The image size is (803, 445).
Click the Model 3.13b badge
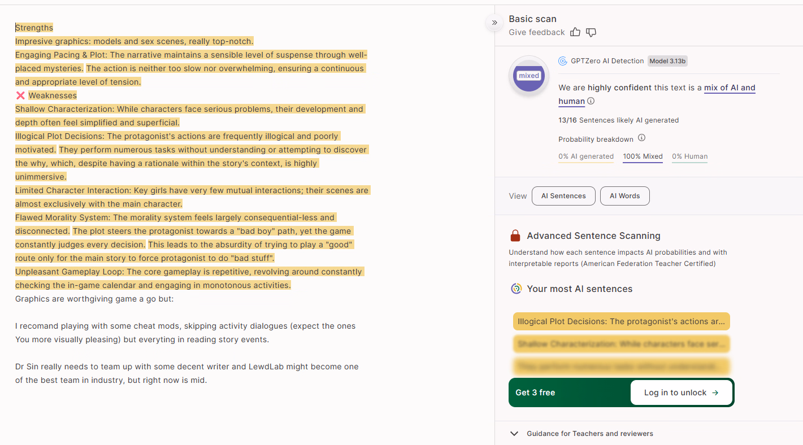[x=667, y=61]
